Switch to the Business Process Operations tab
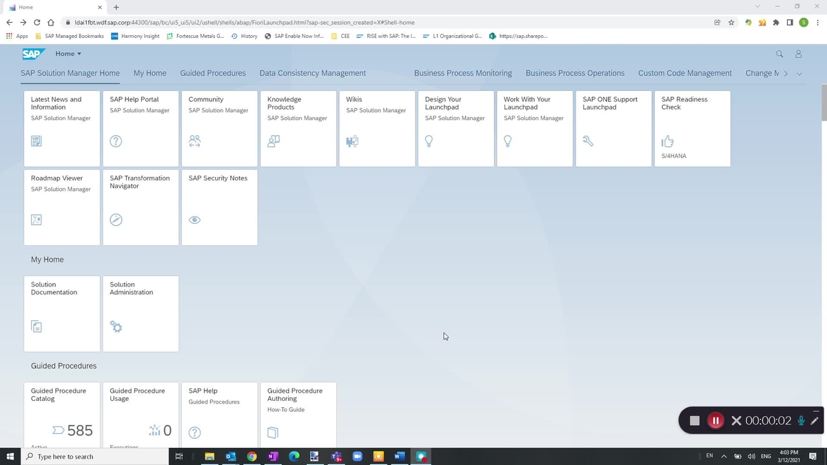The image size is (827, 465). point(575,73)
